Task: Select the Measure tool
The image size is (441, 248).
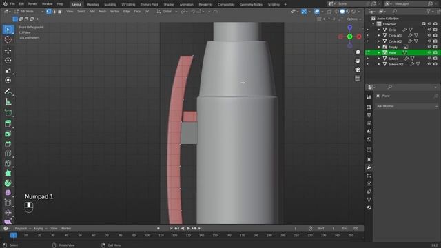Action: [x=8, y=101]
